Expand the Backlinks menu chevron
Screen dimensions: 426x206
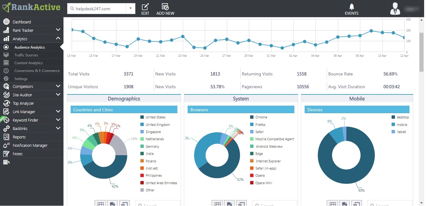[x=58, y=128]
